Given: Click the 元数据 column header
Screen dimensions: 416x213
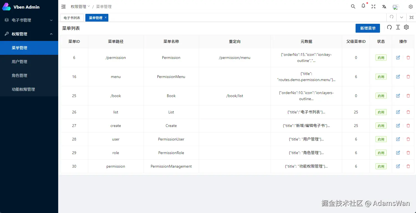Looking at the screenshot, I should pyautogui.click(x=306, y=41).
